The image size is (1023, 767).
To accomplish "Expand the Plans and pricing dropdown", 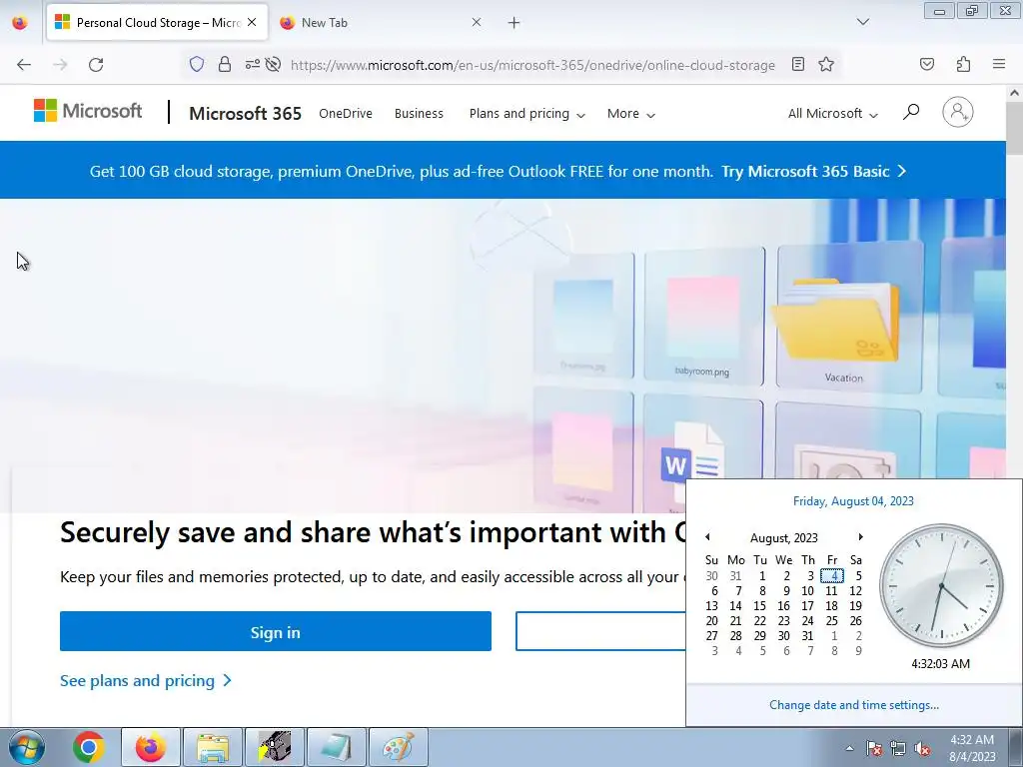I will [x=527, y=114].
